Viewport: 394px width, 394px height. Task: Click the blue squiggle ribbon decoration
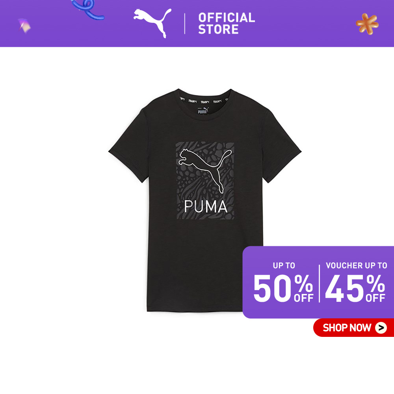coord(88,9)
